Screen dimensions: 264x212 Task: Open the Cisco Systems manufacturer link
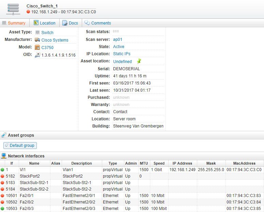pyautogui.click(x=55, y=40)
